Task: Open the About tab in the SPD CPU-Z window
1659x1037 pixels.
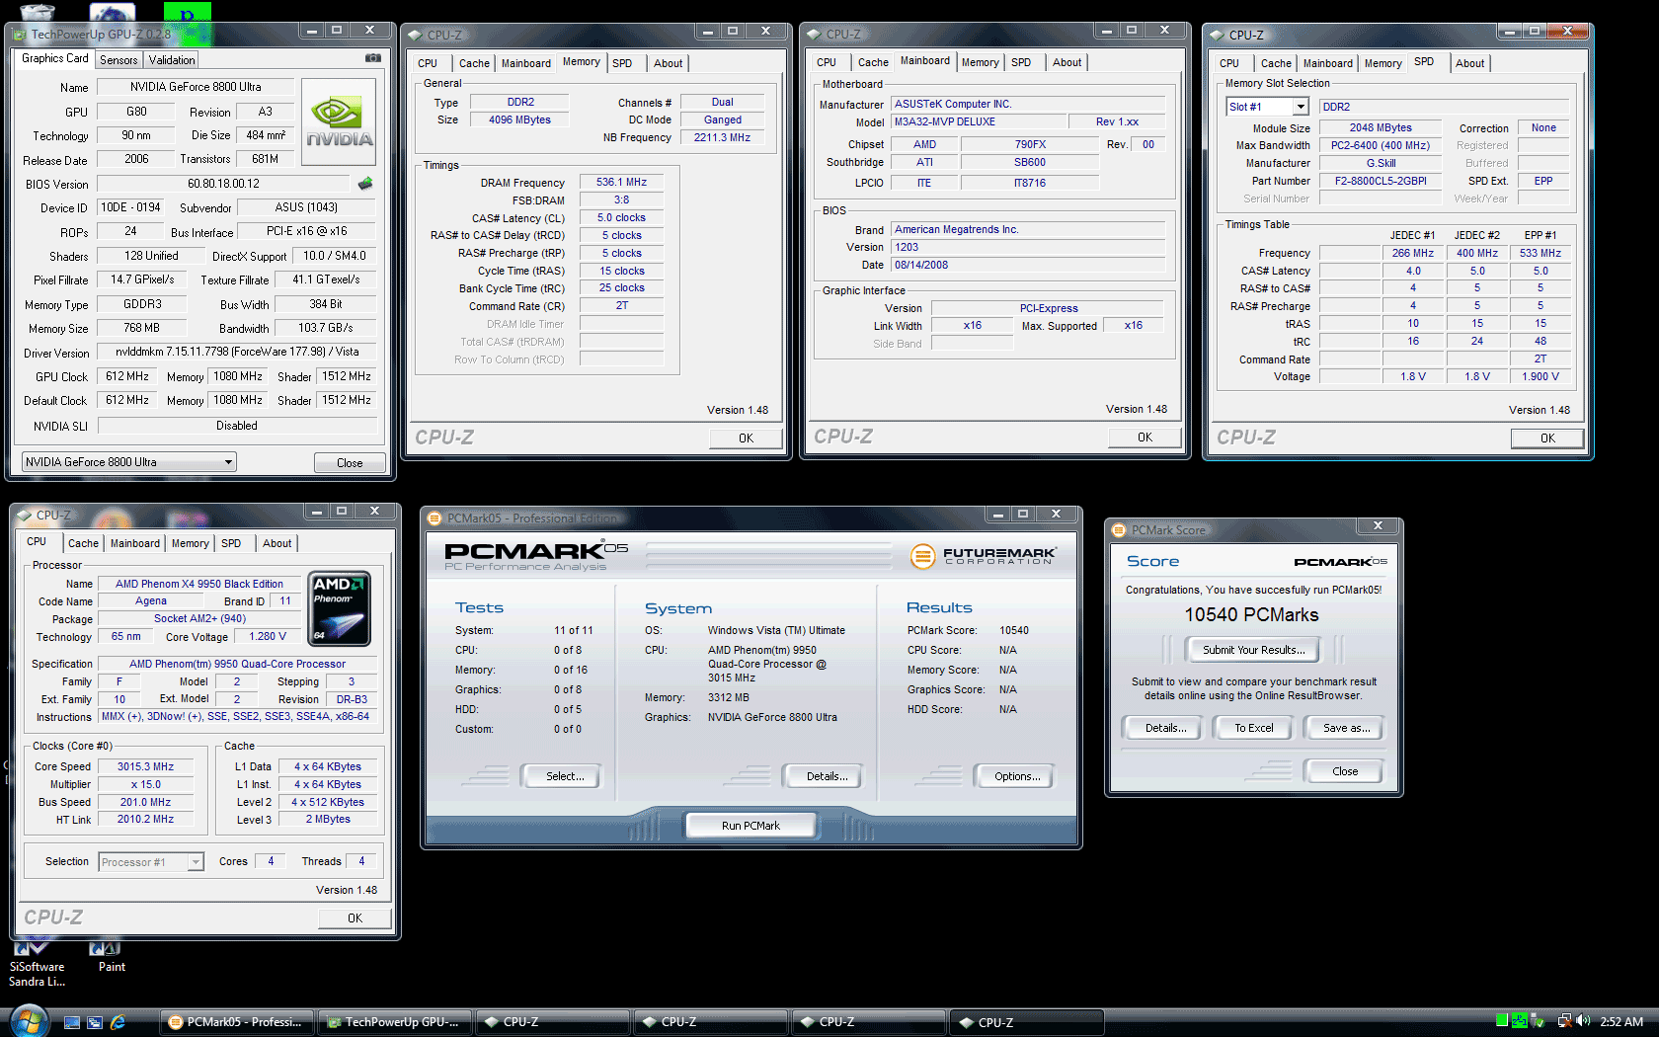Action: pos(1469,63)
